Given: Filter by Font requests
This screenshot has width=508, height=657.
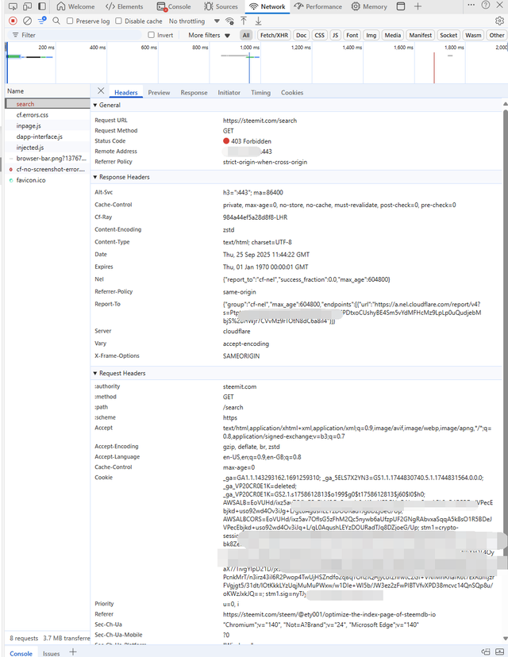Looking at the screenshot, I should [352, 35].
